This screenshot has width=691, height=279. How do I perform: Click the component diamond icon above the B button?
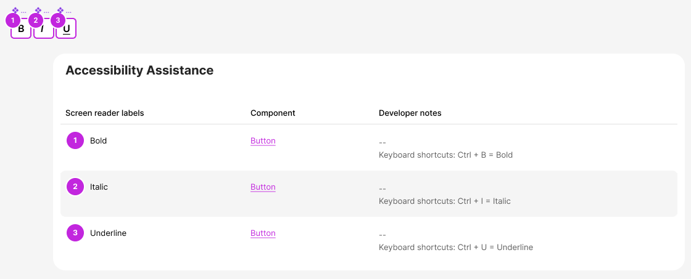(x=15, y=10)
